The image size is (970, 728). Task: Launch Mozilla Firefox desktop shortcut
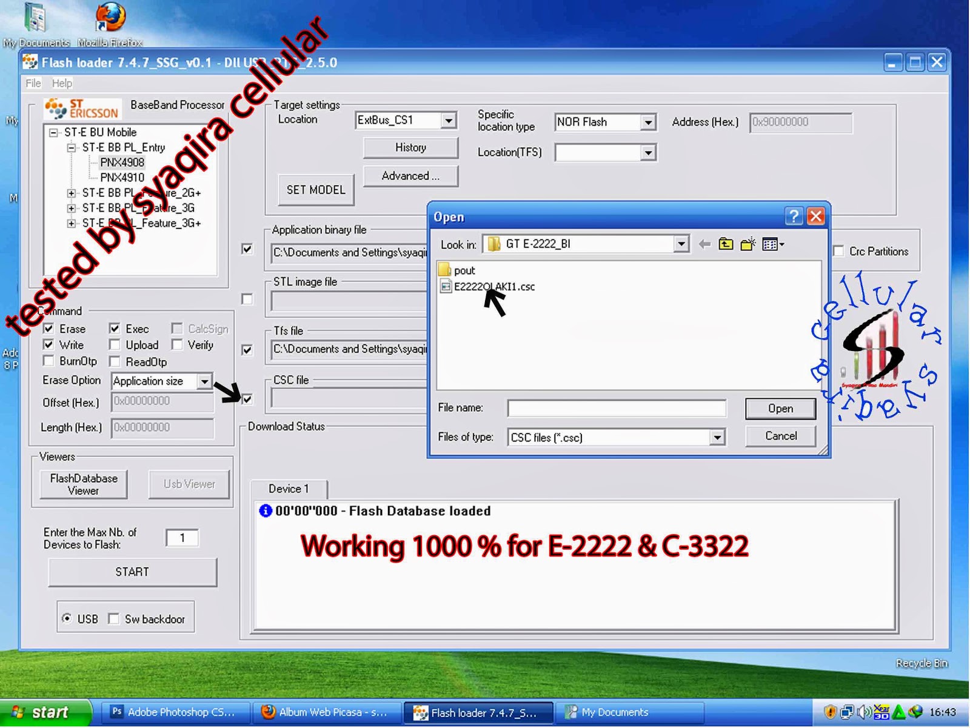110,25
